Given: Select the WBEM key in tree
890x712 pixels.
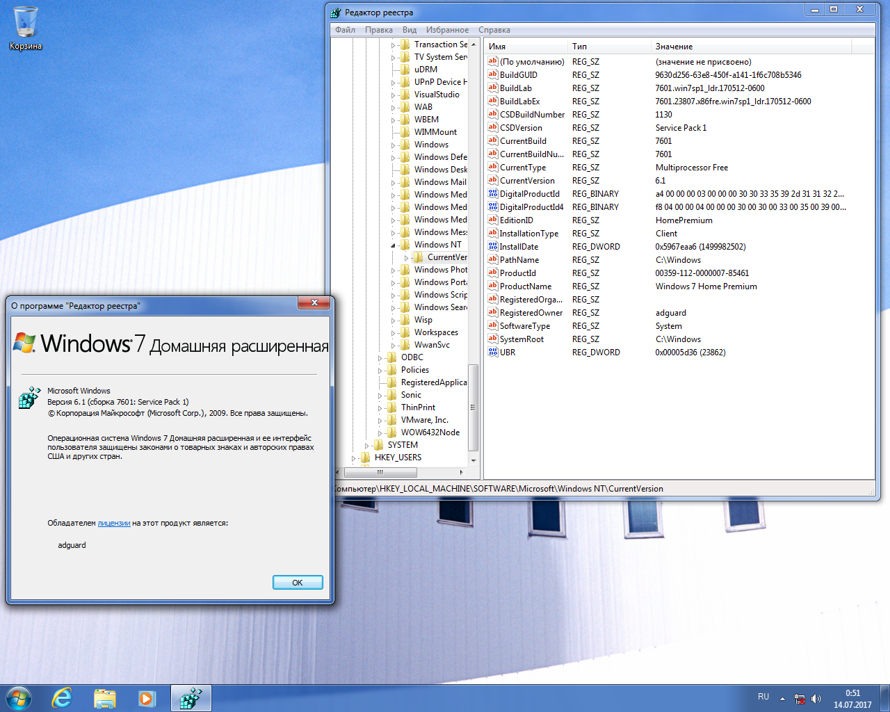Looking at the screenshot, I should click(426, 120).
